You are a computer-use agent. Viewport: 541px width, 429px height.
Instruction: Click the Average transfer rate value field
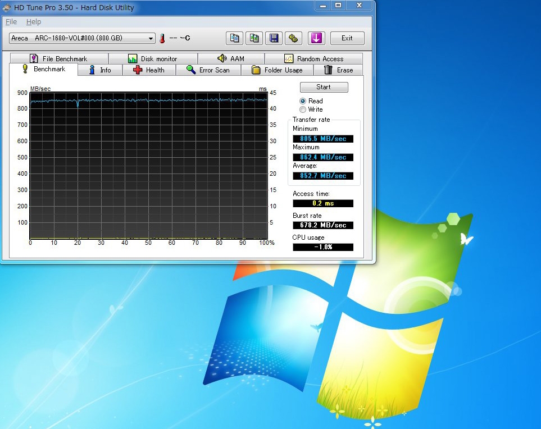click(323, 176)
